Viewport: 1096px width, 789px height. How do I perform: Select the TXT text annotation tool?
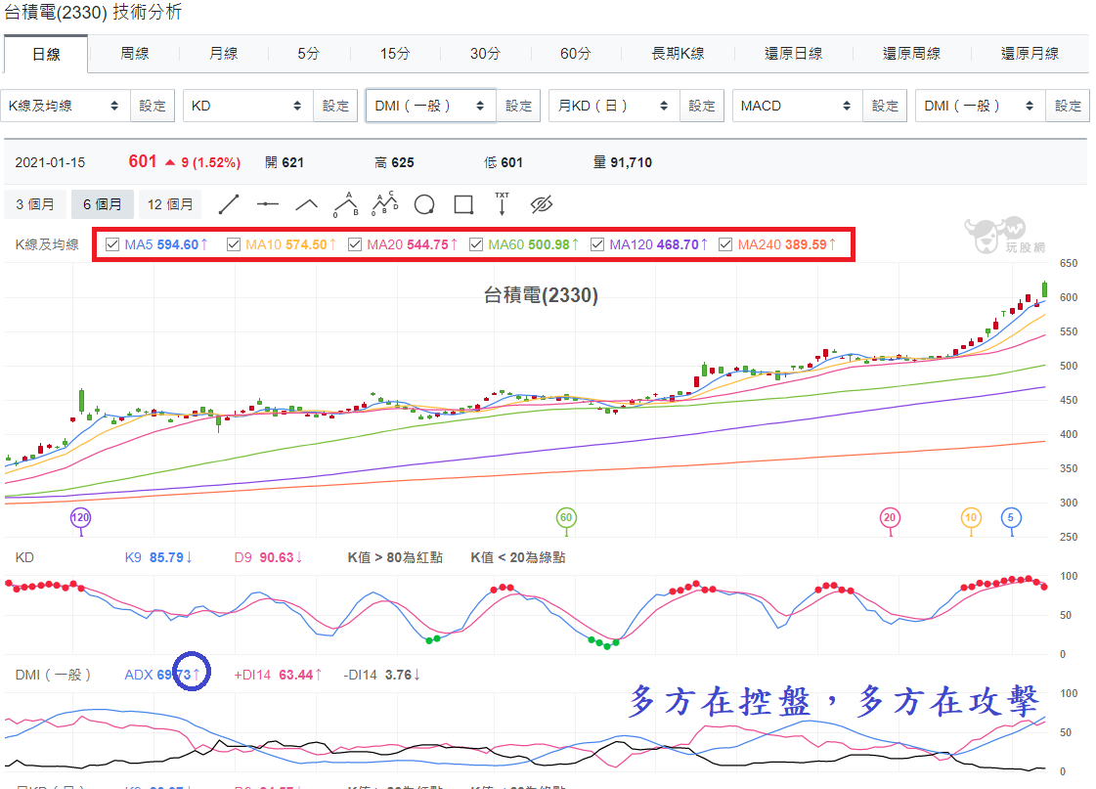click(x=502, y=204)
